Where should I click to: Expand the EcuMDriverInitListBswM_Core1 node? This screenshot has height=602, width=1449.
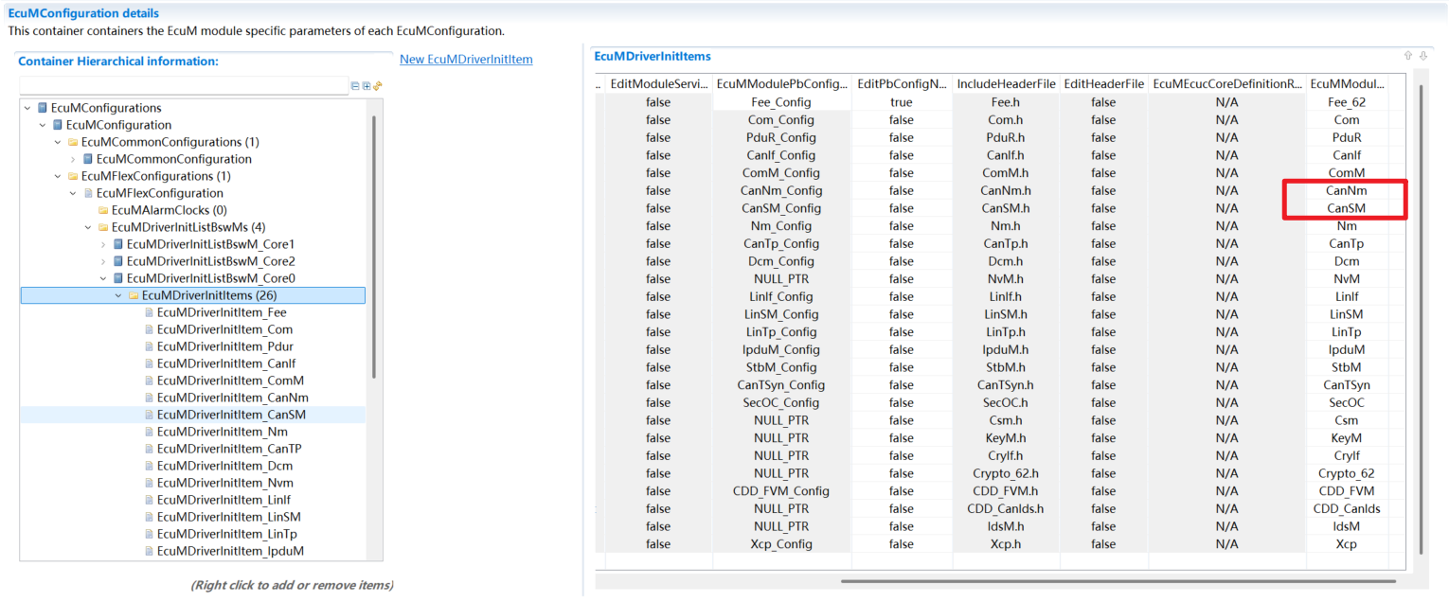point(103,244)
